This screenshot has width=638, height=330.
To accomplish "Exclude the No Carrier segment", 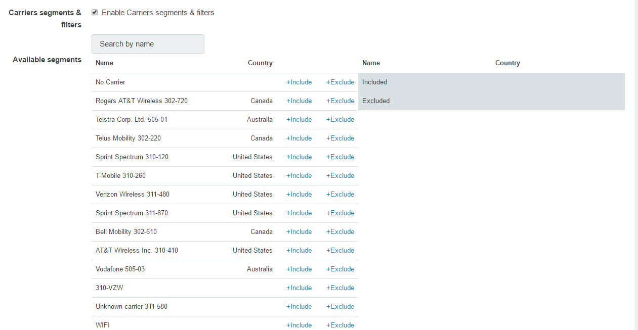I will pyautogui.click(x=340, y=82).
